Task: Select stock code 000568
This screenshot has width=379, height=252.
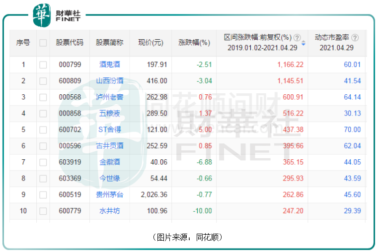Action: pyautogui.click(x=70, y=97)
